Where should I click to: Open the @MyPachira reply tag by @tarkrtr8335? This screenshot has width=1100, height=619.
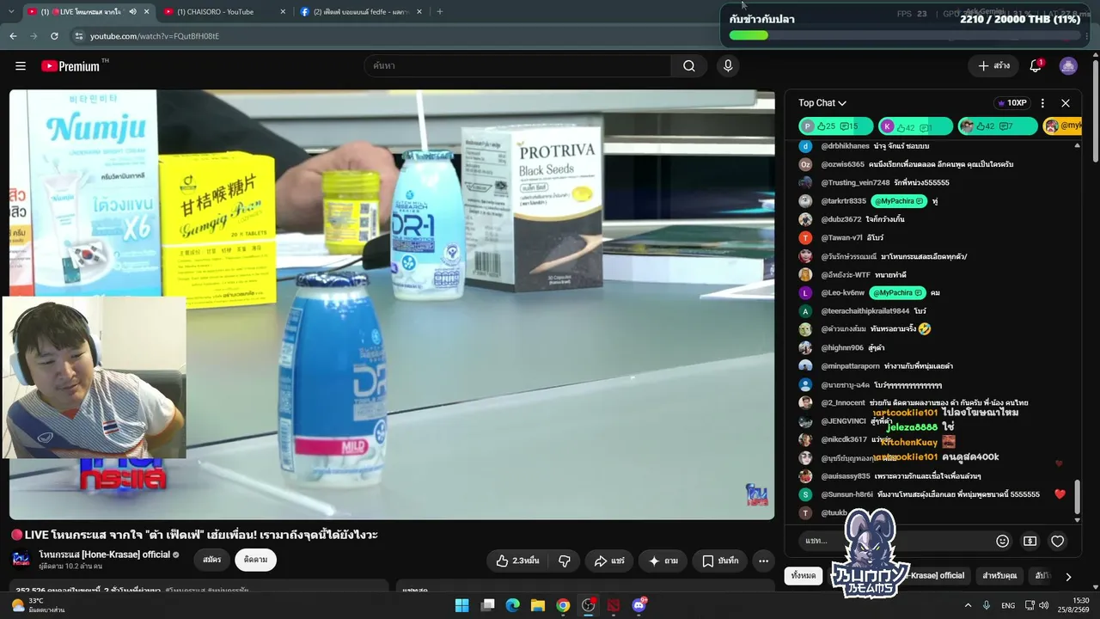[x=898, y=201]
